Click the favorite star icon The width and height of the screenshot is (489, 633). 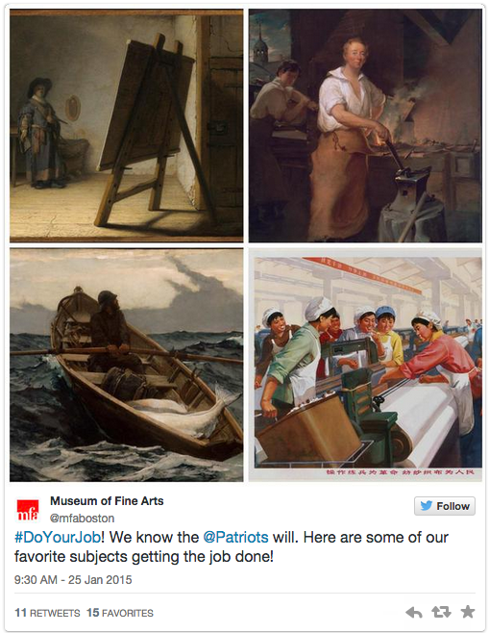point(468,612)
